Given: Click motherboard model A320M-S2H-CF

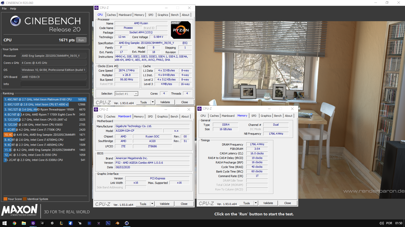Looking at the screenshot, I should pos(138,131).
